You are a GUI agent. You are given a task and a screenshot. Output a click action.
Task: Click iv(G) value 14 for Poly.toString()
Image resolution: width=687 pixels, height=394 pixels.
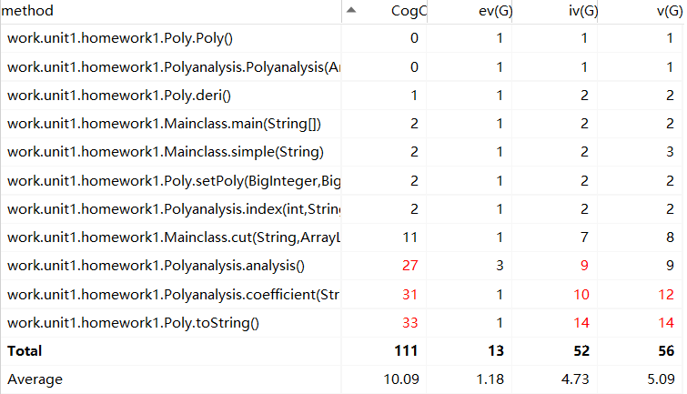tap(581, 323)
